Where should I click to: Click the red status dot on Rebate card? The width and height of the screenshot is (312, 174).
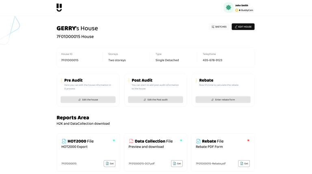[248, 140]
